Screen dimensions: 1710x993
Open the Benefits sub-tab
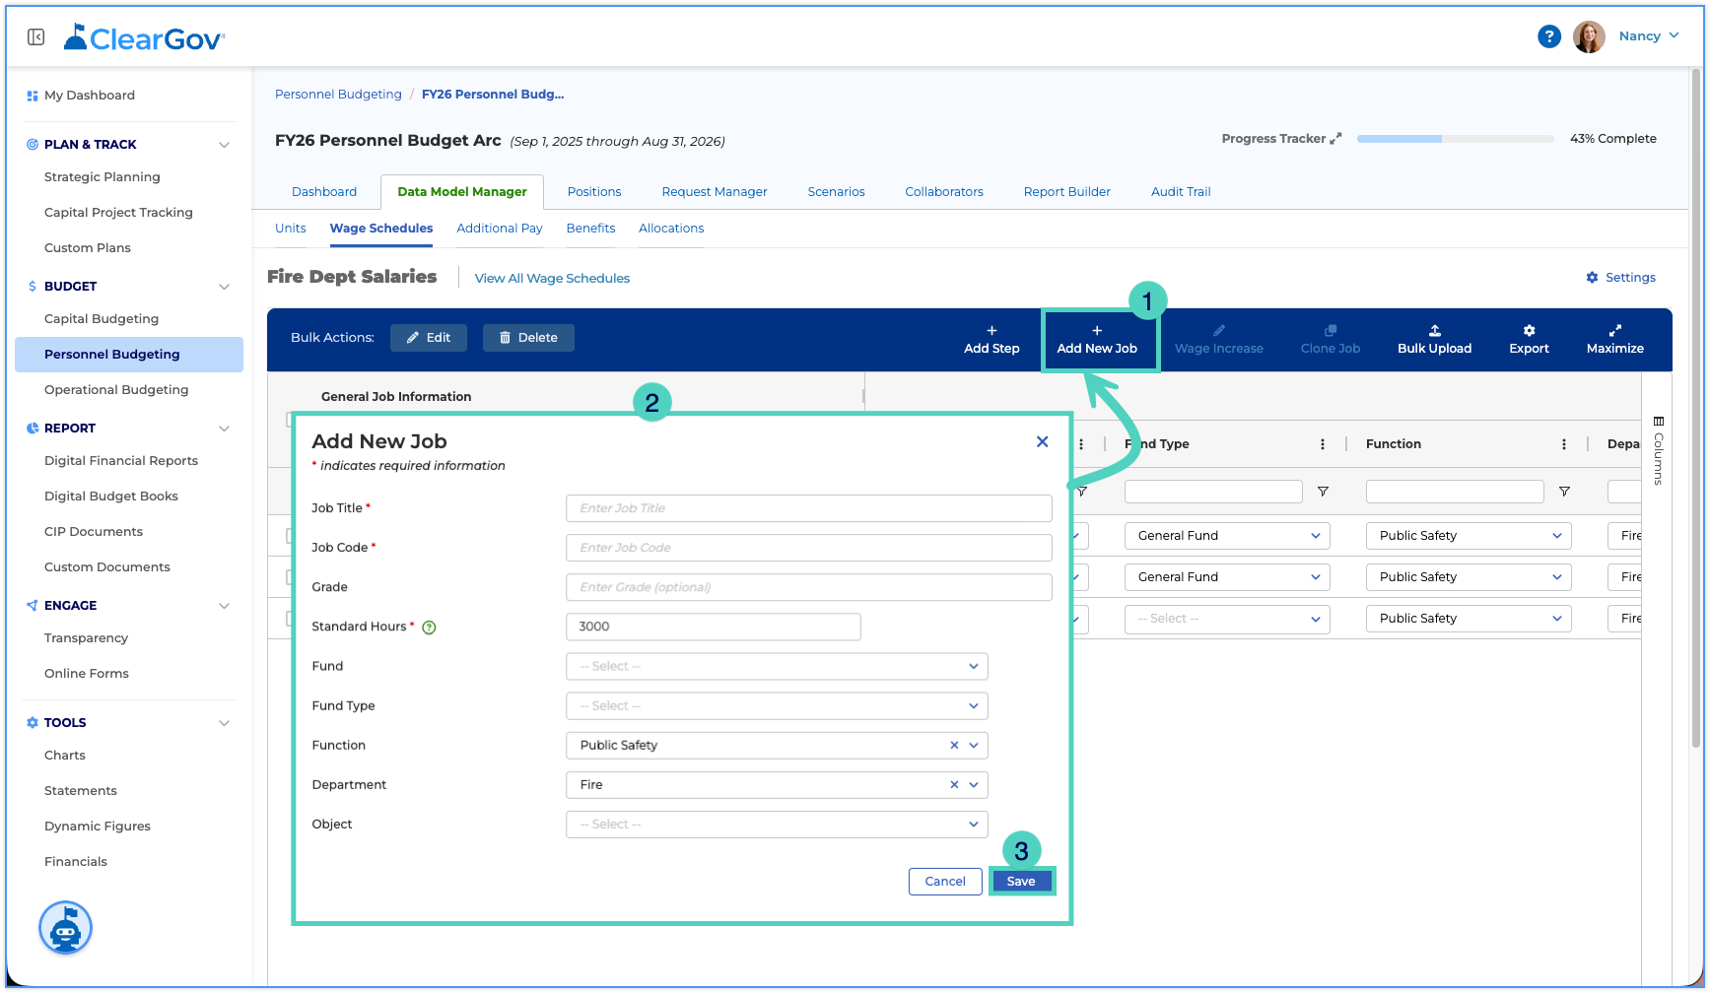click(590, 229)
